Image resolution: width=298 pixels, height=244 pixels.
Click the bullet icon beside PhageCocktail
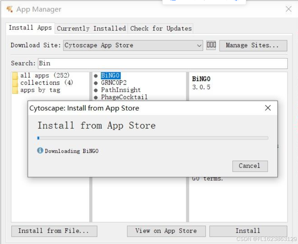(96, 98)
